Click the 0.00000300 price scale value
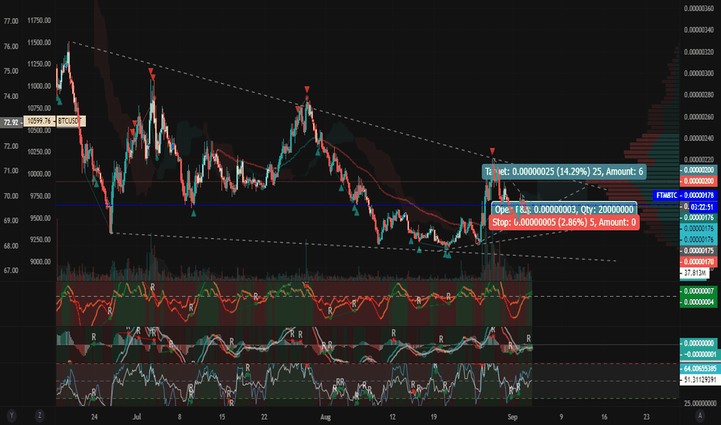 tap(699, 73)
